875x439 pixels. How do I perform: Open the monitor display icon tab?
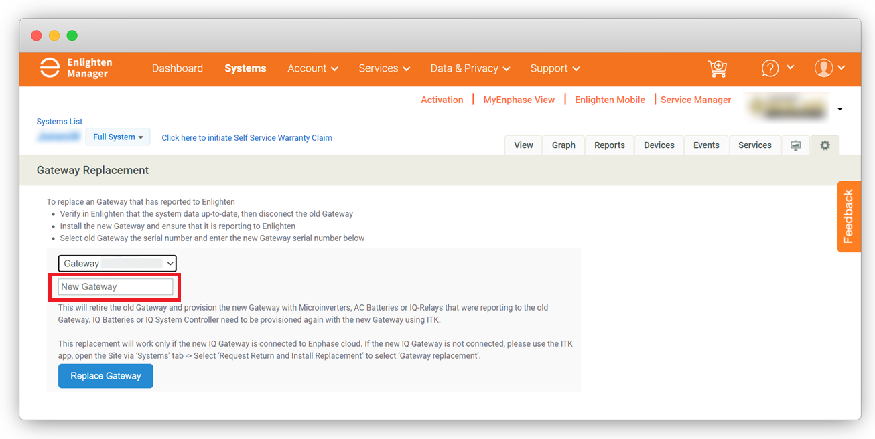point(796,145)
